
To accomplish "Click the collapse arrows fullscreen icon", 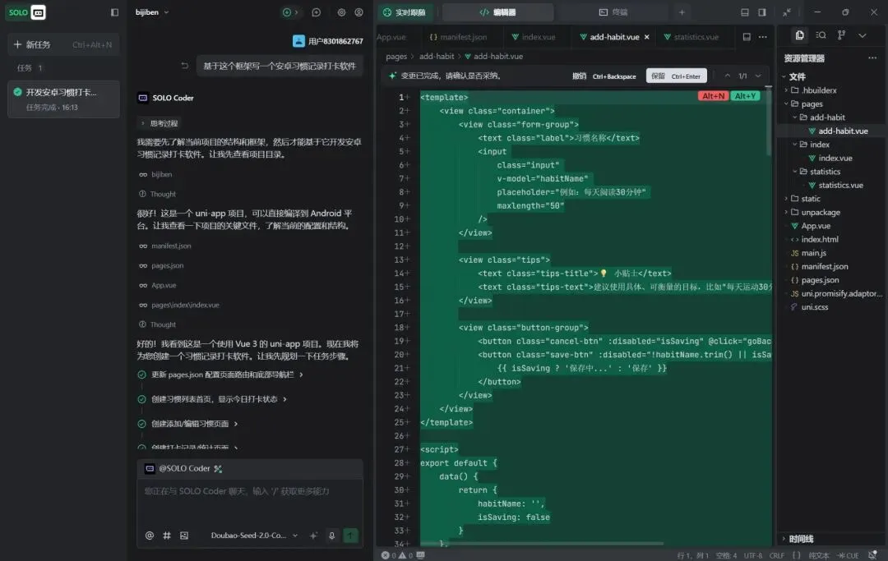I will (x=787, y=12).
